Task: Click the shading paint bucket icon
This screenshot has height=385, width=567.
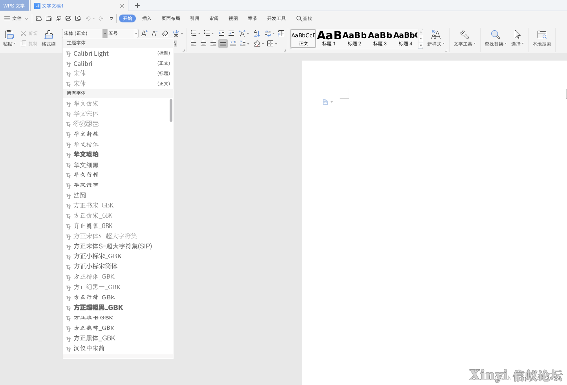Action: coord(257,44)
